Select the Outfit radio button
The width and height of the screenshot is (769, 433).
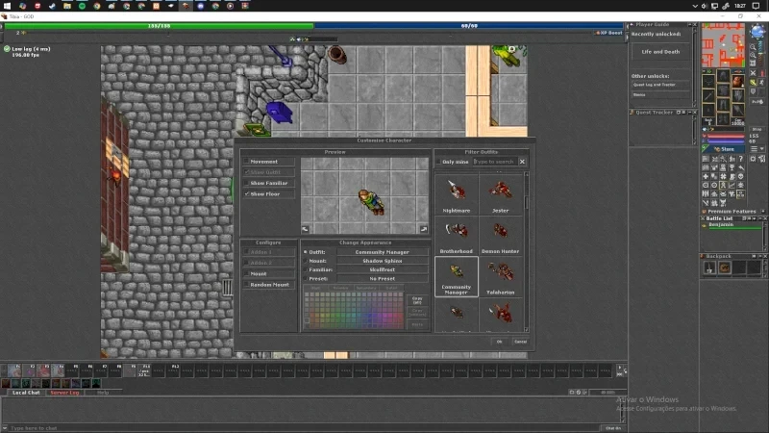pos(305,252)
